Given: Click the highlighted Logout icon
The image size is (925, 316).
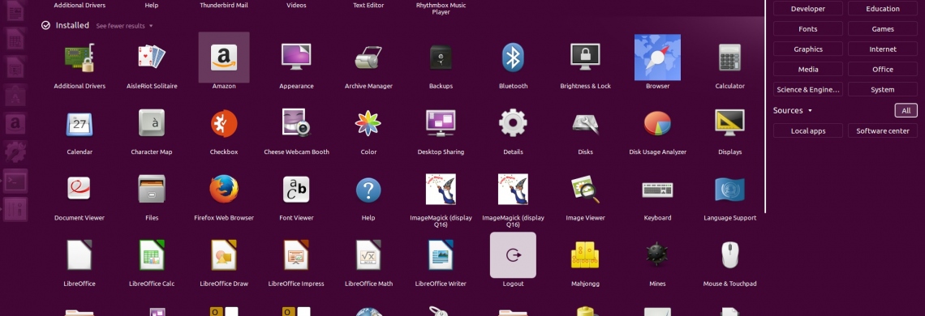Looking at the screenshot, I should 514,255.
